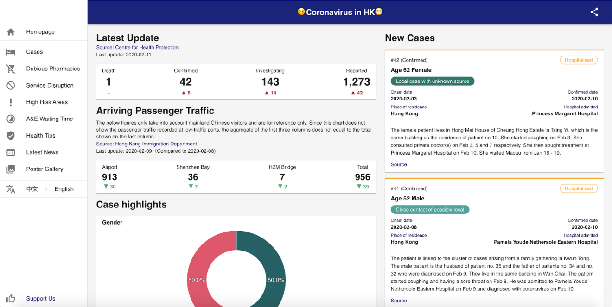The image size is (612, 307).
Task: Click onset date 2020-02-03 of case #42
Action: [x=404, y=99]
